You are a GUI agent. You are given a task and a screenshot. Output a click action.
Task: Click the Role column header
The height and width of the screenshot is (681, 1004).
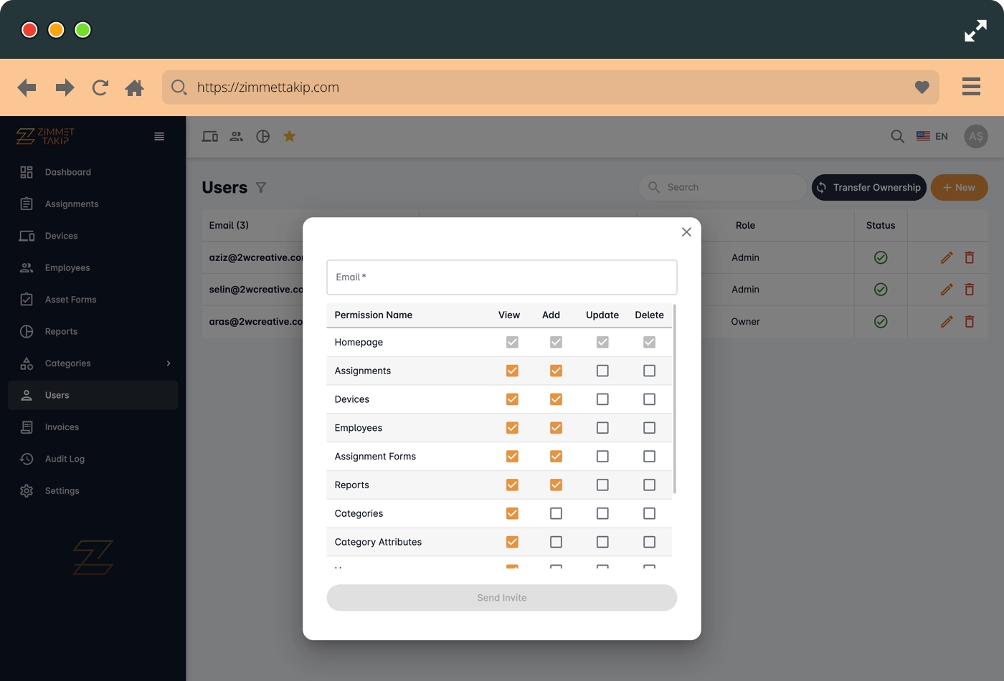[745, 225]
